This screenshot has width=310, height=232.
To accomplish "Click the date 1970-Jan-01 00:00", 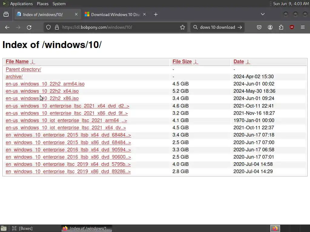I will point(254,121).
